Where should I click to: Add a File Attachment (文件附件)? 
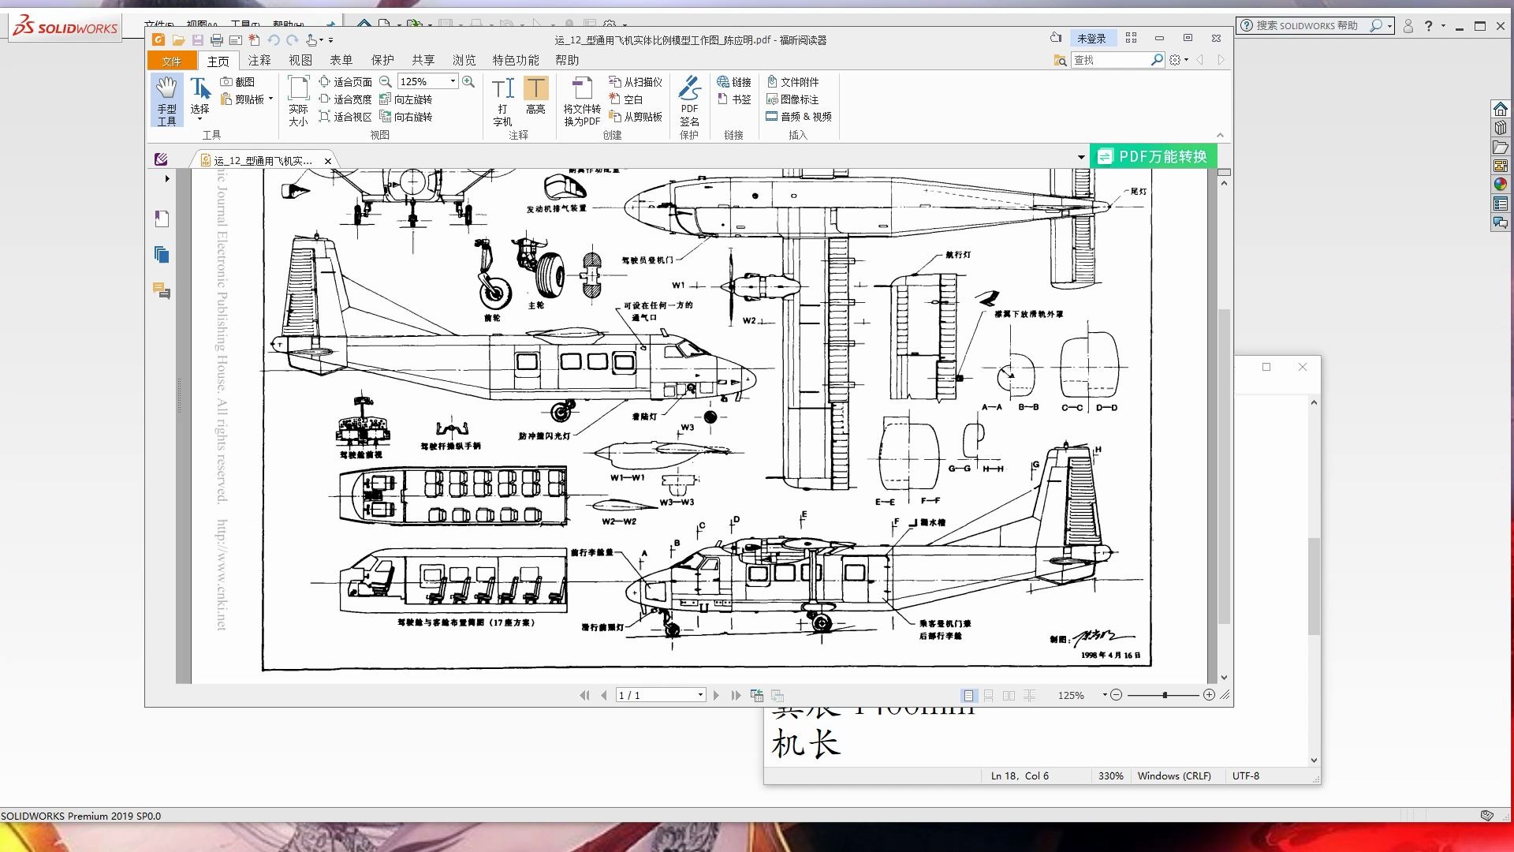(792, 82)
